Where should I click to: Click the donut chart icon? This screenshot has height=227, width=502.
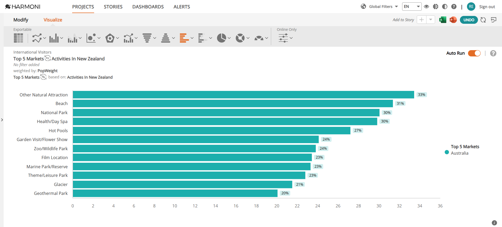[x=240, y=38]
